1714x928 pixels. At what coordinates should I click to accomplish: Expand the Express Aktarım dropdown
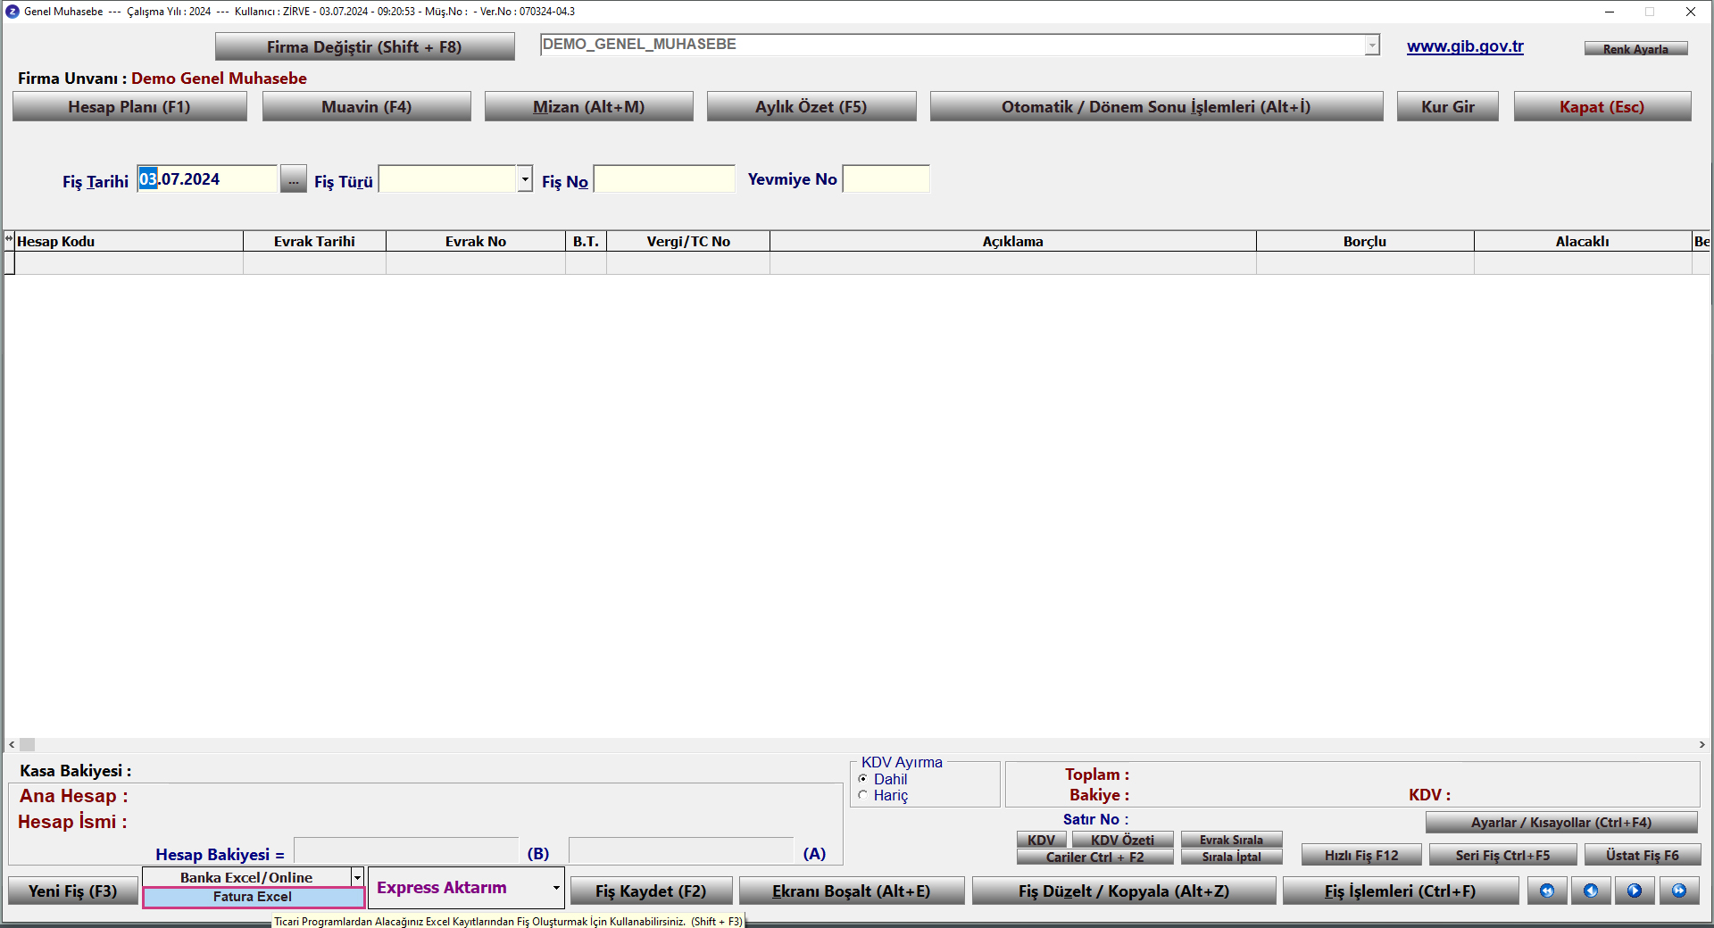click(555, 888)
